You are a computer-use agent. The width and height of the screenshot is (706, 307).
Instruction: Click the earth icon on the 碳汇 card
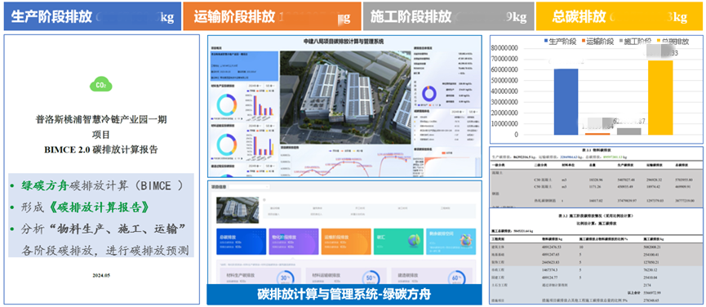click(x=415, y=240)
